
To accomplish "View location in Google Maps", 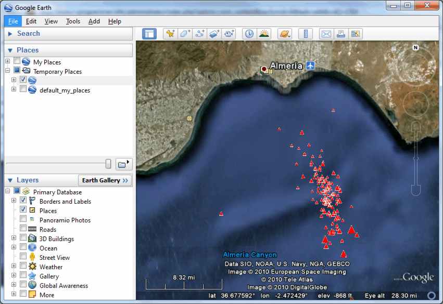I will 356,34.
